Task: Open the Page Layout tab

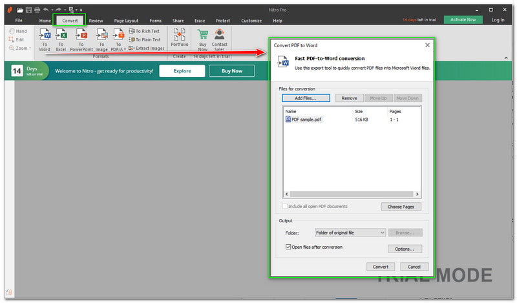Action: pos(126,21)
